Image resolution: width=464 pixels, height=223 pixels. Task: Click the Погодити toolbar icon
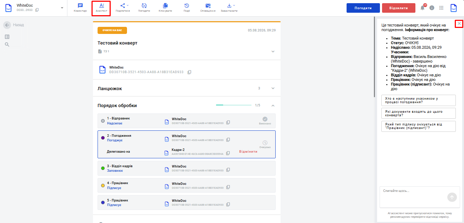[x=144, y=8]
